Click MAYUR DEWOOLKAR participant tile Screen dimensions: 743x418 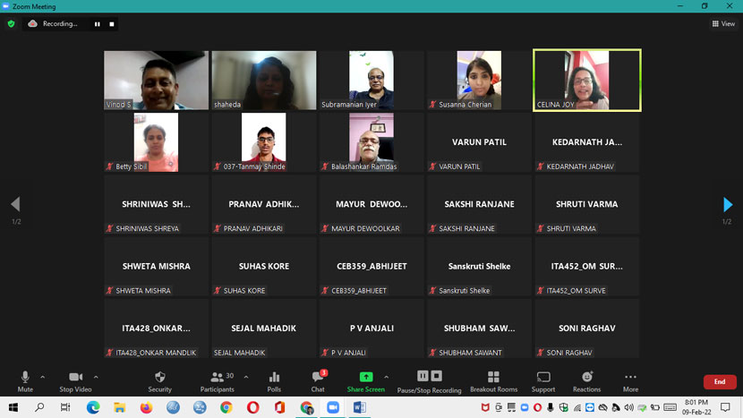371,204
